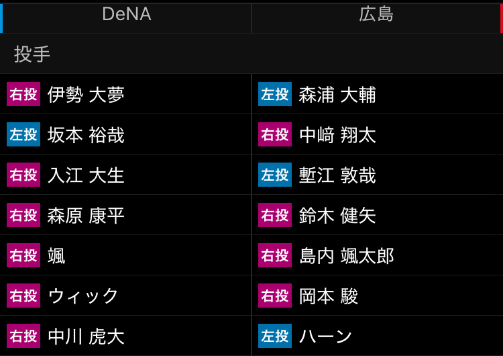Open pitcher 颯 entry
The image size is (503, 356).
125,255
